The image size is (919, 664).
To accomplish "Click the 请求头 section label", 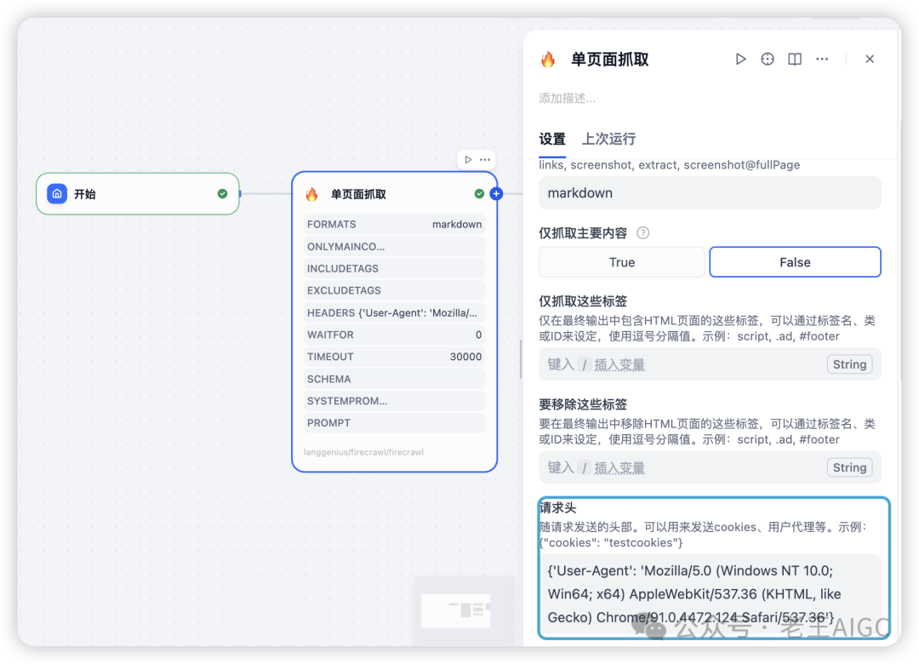I will pyautogui.click(x=558, y=508).
